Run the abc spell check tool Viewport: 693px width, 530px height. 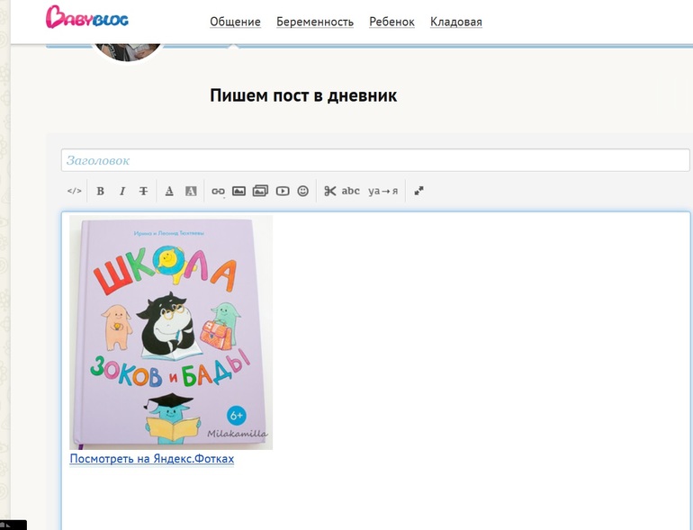pyautogui.click(x=351, y=191)
